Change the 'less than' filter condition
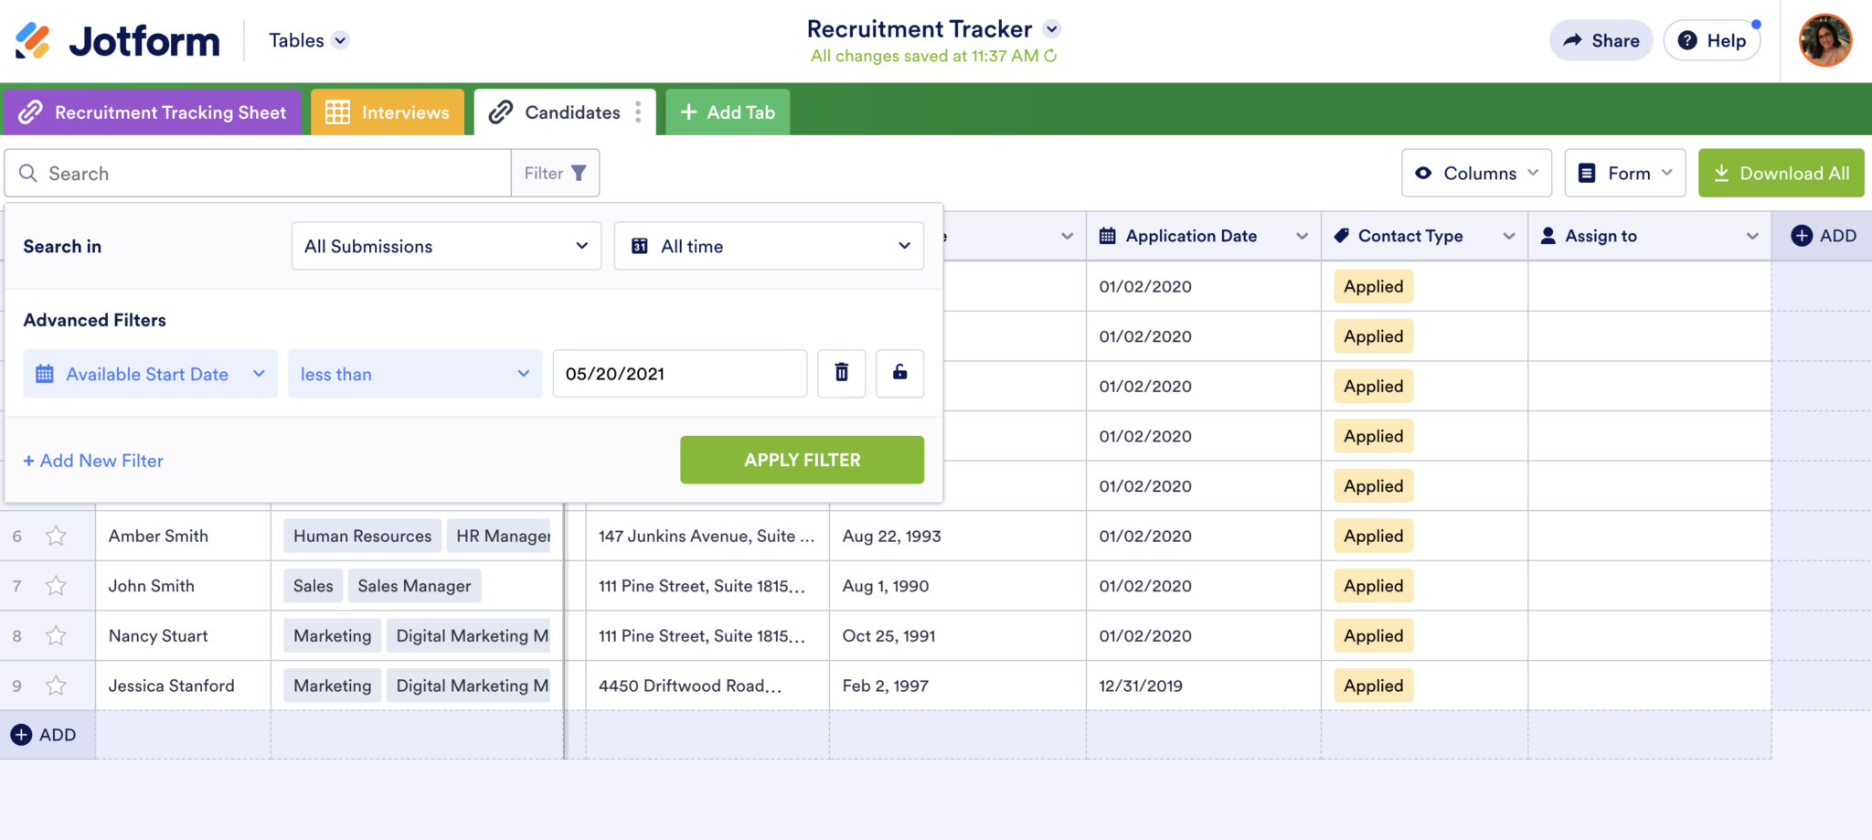 414,373
